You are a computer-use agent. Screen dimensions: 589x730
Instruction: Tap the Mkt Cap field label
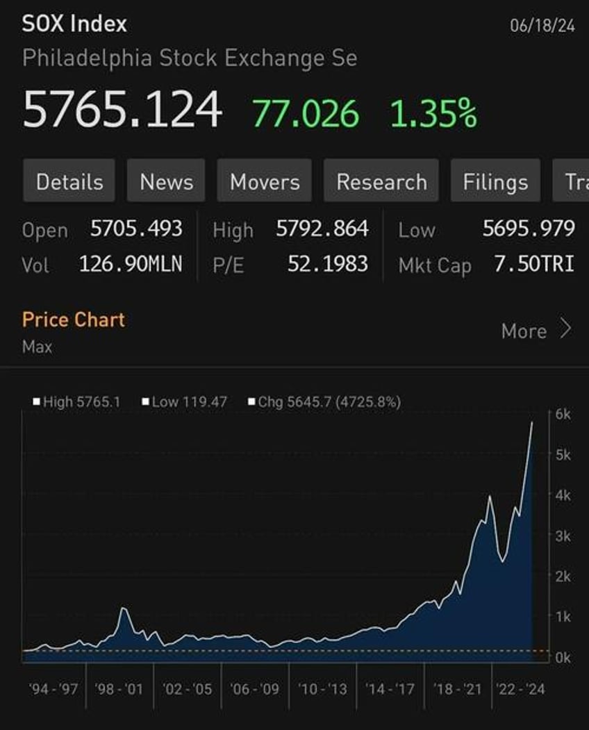coord(435,266)
